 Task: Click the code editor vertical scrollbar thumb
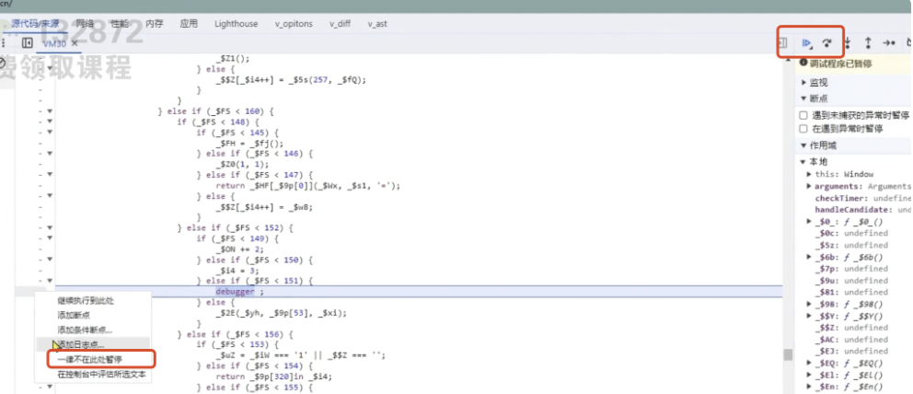[x=787, y=354]
